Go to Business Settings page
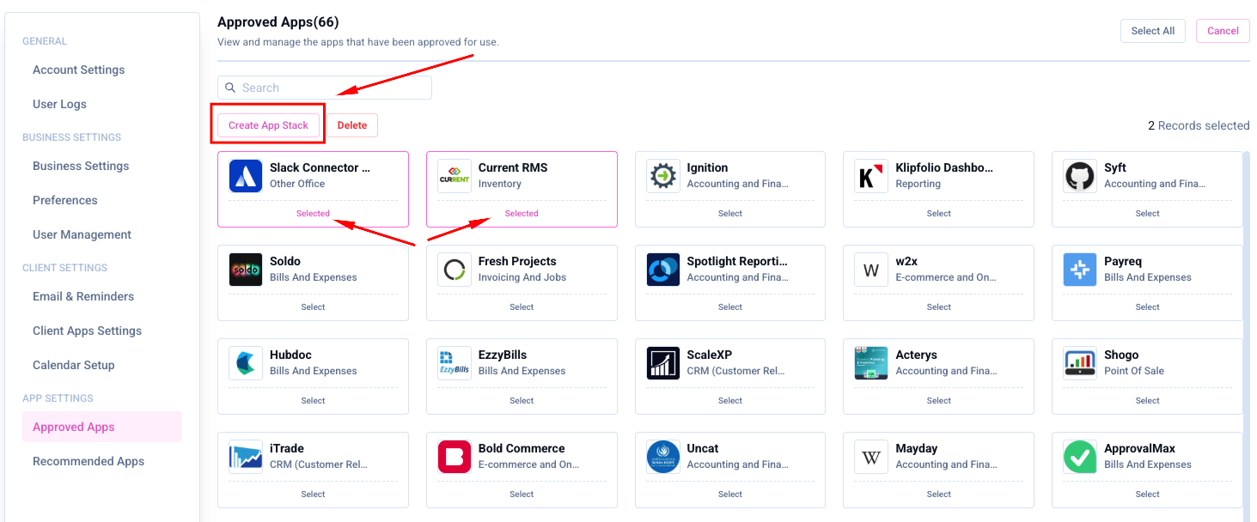 [81, 166]
